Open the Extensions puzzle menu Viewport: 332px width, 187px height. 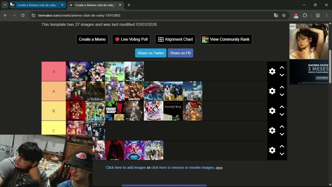point(305,15)
